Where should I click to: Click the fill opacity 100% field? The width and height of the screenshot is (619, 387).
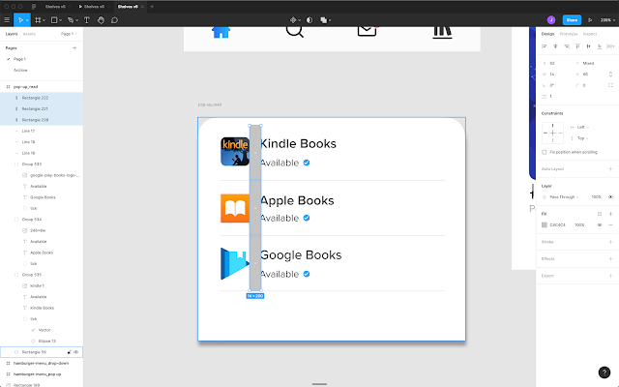[579, 225]
